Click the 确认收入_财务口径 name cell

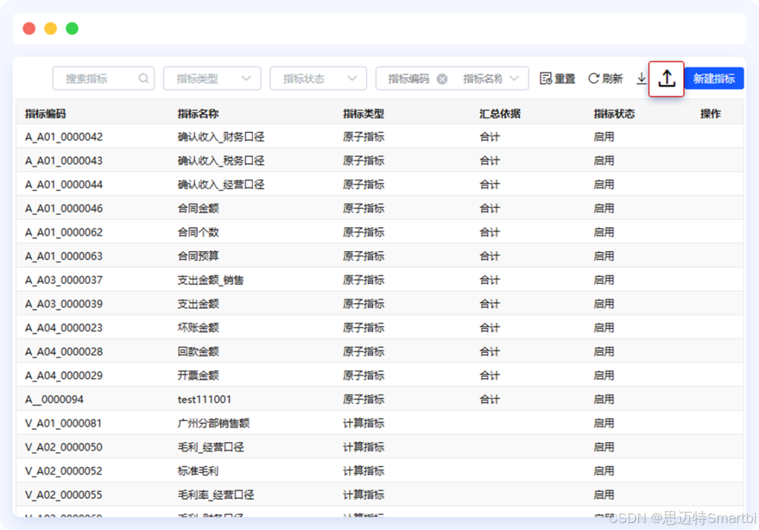pyautogui.click(x=221, y=137)
